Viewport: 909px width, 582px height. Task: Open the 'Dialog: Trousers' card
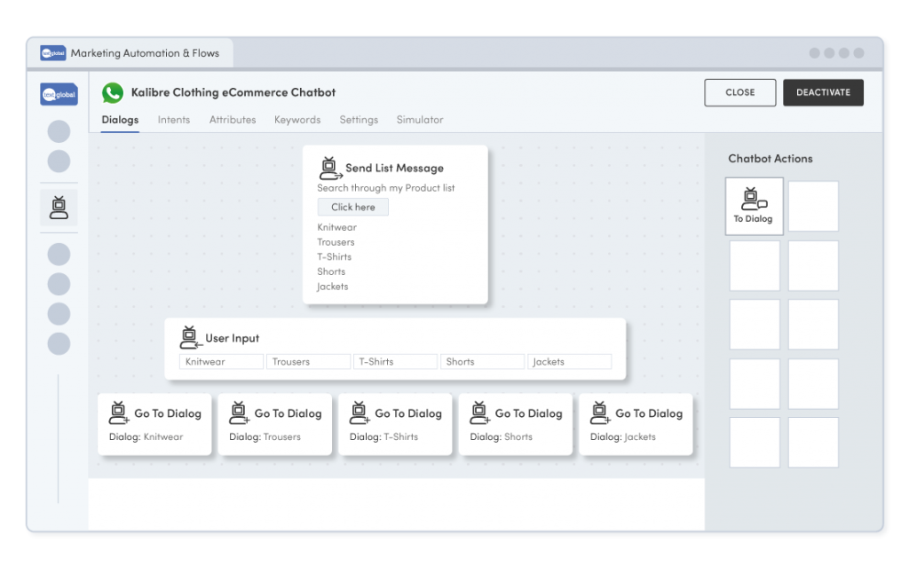(x=275, y=424)
